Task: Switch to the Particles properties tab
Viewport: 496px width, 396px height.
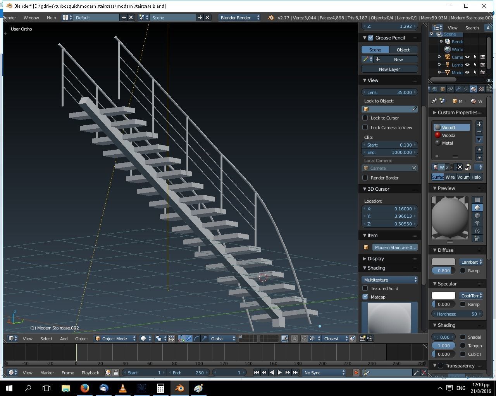Action: (x=489, y=89)
